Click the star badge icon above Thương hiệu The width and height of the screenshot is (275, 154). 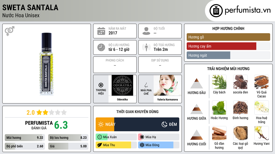click(x=101, y=85)
